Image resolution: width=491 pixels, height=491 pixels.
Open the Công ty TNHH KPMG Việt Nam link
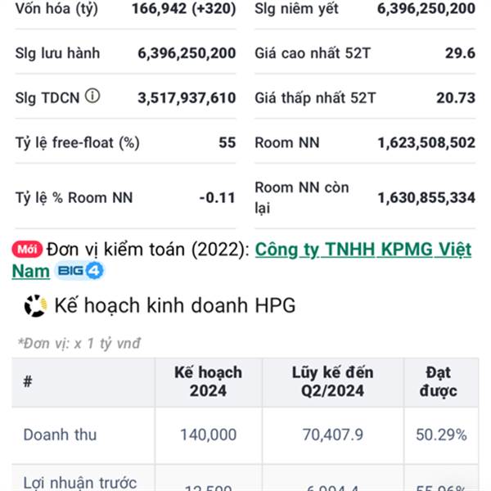(363, 250)
